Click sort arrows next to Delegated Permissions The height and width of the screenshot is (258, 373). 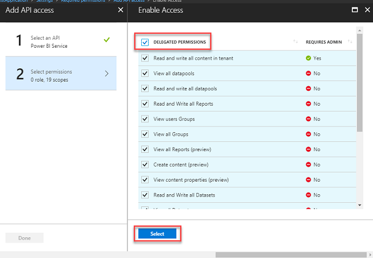[295, 41]
